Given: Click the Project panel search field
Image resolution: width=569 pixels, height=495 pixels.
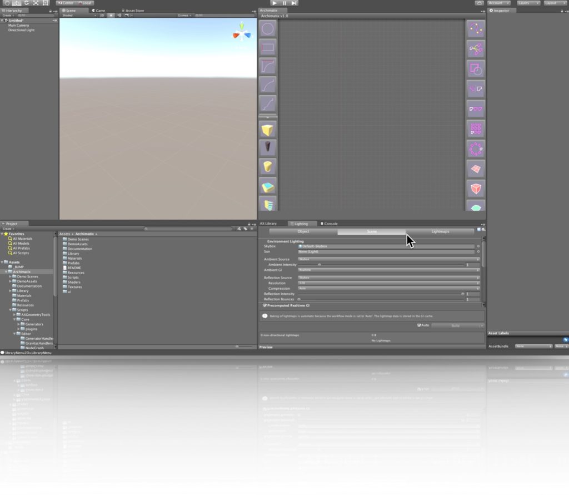Looking at the screenshot, I should [x=188, y=229].
